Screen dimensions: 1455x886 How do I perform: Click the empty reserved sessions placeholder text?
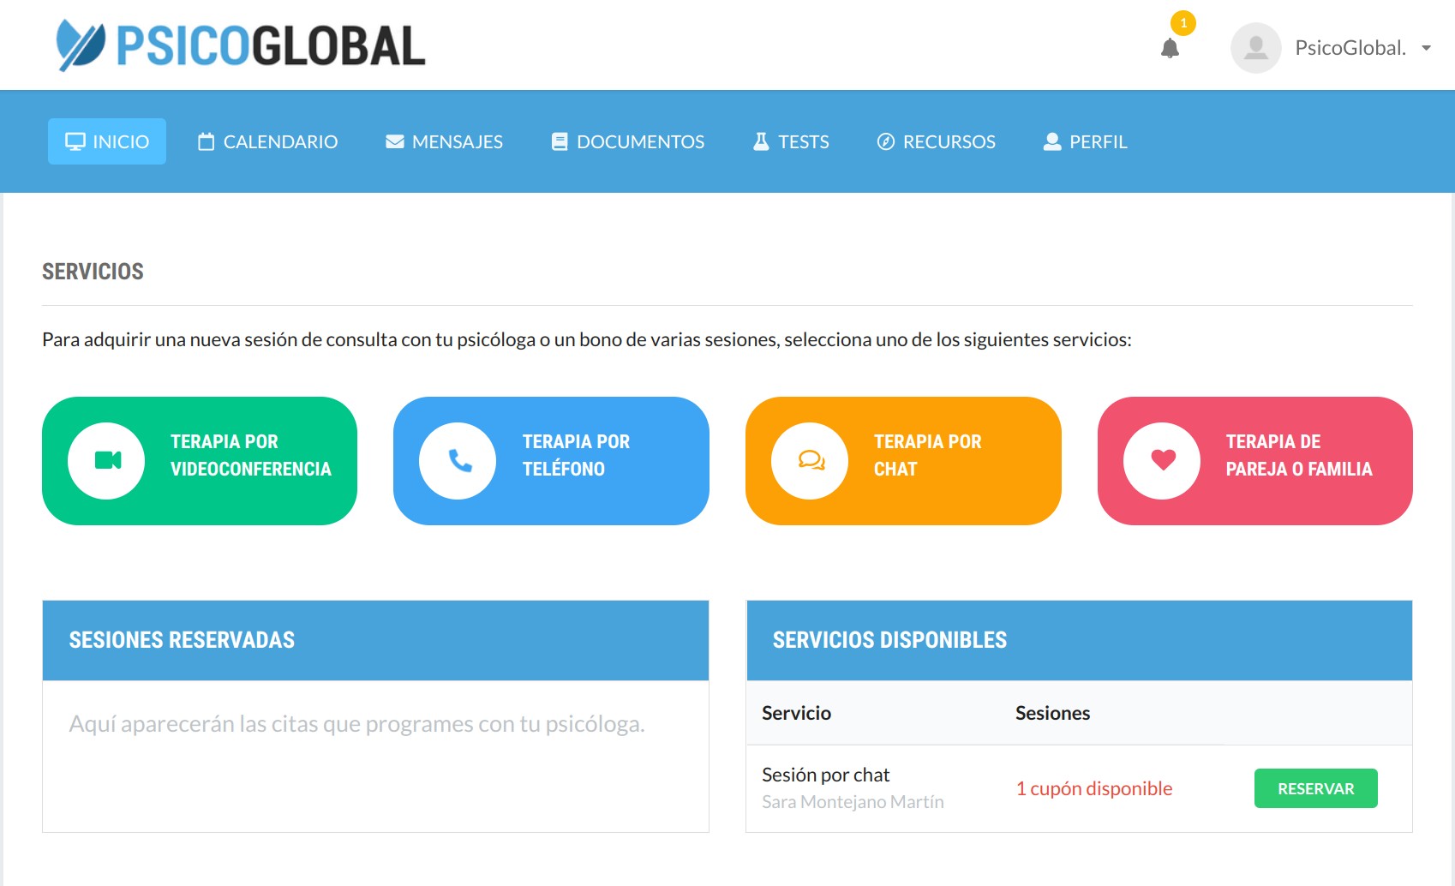click(356, 724)
